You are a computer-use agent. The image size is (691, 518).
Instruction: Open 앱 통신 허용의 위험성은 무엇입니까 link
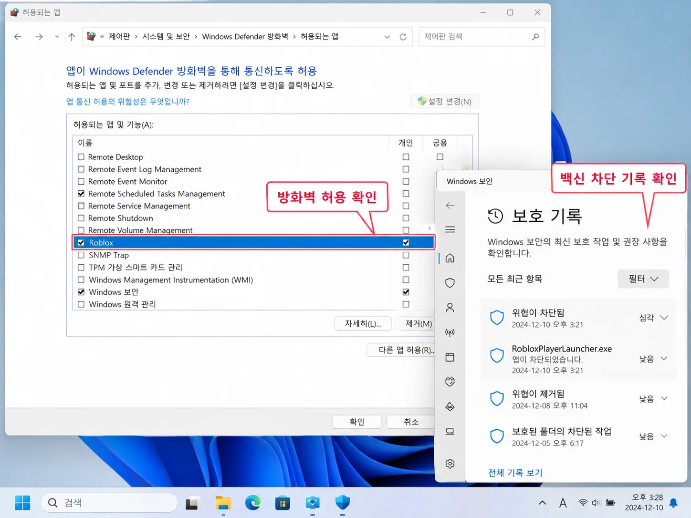(128, 102)
